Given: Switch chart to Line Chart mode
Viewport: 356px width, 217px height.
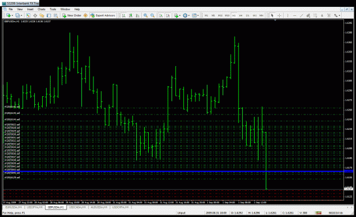Looking at the screenshot, I should pos(138,15).
